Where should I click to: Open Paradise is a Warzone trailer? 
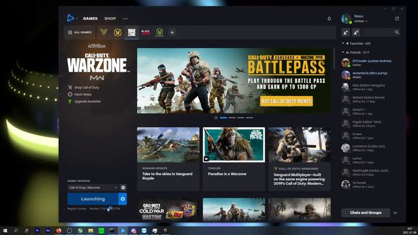[x=234, y=159]
